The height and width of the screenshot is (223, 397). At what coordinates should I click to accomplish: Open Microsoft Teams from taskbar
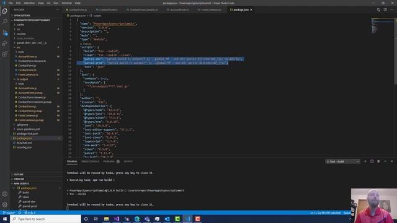coord(147,219)
